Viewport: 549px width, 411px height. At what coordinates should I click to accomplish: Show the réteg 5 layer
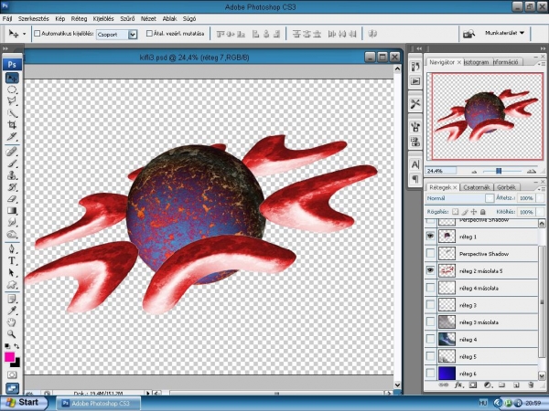point(430,356)
